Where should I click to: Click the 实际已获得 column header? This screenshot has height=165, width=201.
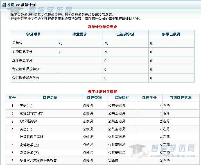(171, 34)
